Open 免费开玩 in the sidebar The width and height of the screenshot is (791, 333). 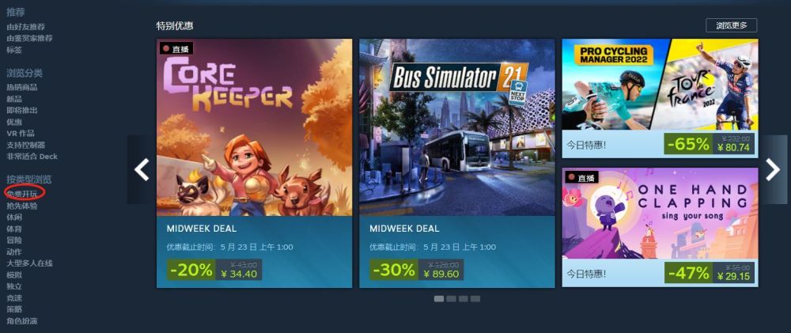(x=21, y=194)
